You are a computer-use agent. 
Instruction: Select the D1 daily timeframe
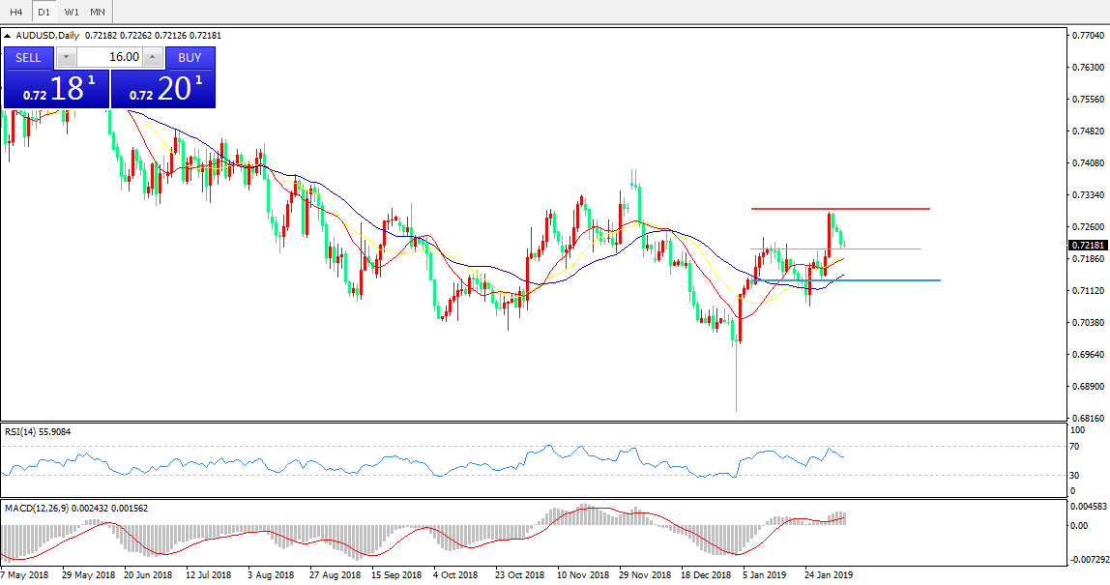click(44, 12)
